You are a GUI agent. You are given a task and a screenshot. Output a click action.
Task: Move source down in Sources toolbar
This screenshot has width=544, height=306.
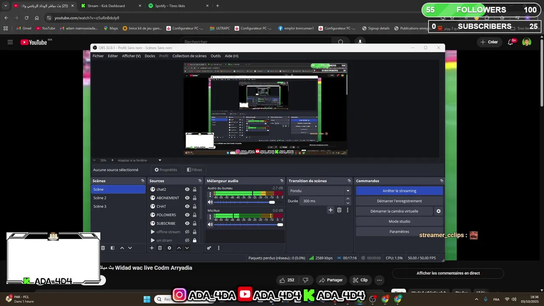point(187,248)
